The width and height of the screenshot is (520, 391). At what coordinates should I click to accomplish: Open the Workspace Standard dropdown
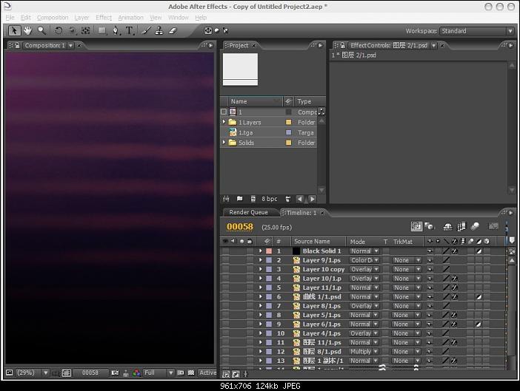click(477, 31)
